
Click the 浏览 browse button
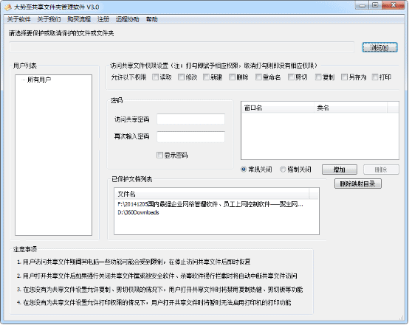[379, 47]
